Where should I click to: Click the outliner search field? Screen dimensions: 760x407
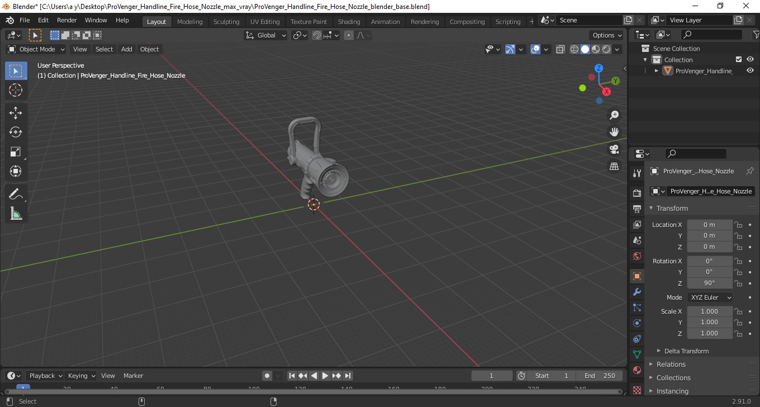pyautogui.click(x=712, y=35)
